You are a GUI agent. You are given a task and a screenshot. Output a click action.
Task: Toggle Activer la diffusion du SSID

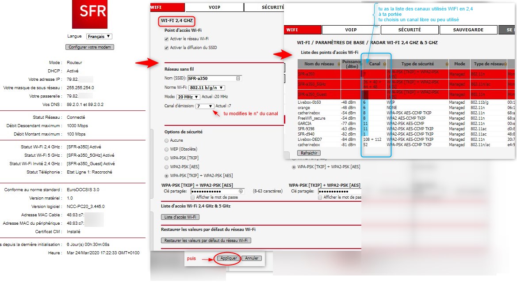tap(166, 48)
